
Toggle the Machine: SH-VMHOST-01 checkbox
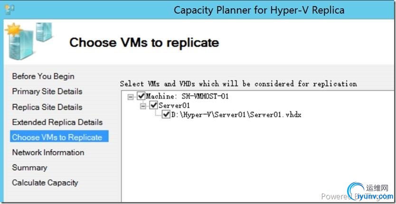tap(141, 96)
